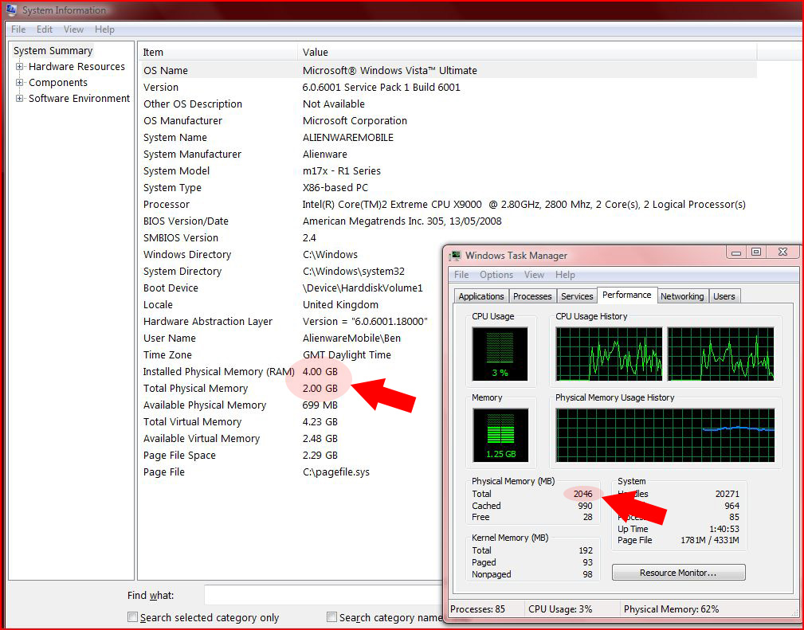Image resolution: width=804 pixels, height=630 pixels.
Task: Select Installed Physical Memory (RAM) row
Action: pyautogui.click(x=290, y=372)
